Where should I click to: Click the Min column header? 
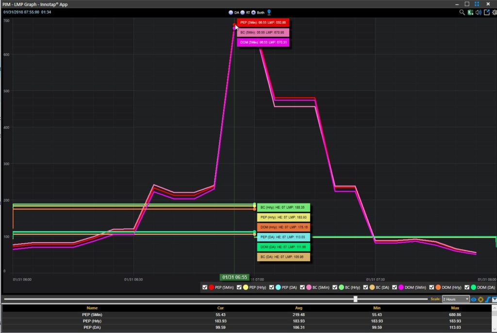click(377, 308)
